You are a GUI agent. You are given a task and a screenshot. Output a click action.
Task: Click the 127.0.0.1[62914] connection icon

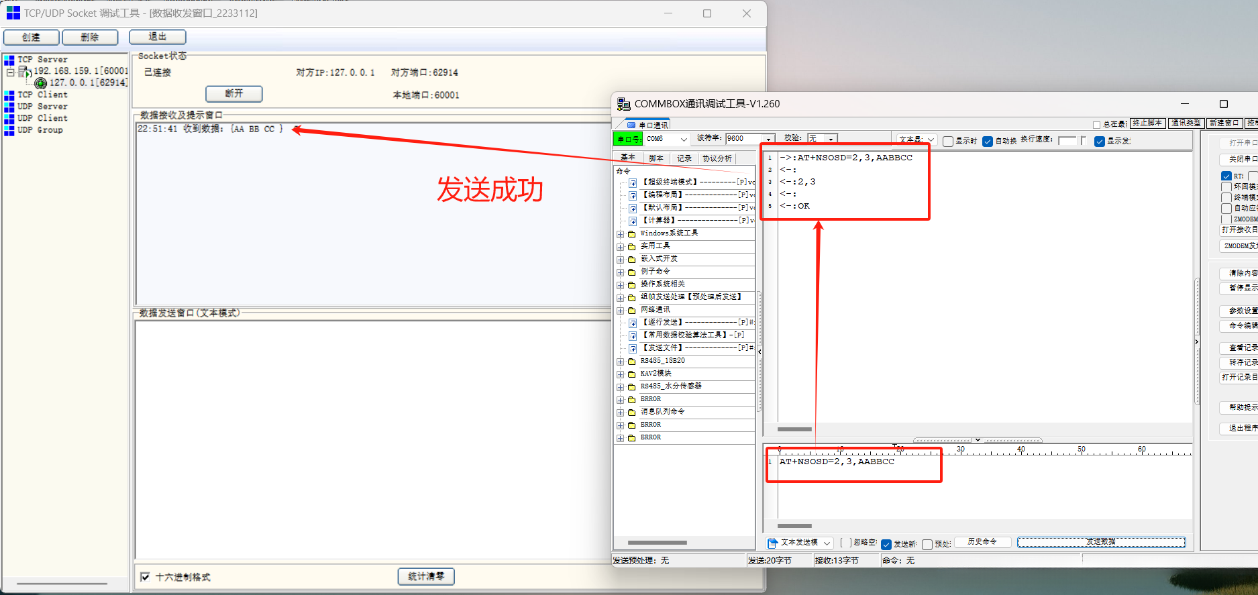point(41,83)
